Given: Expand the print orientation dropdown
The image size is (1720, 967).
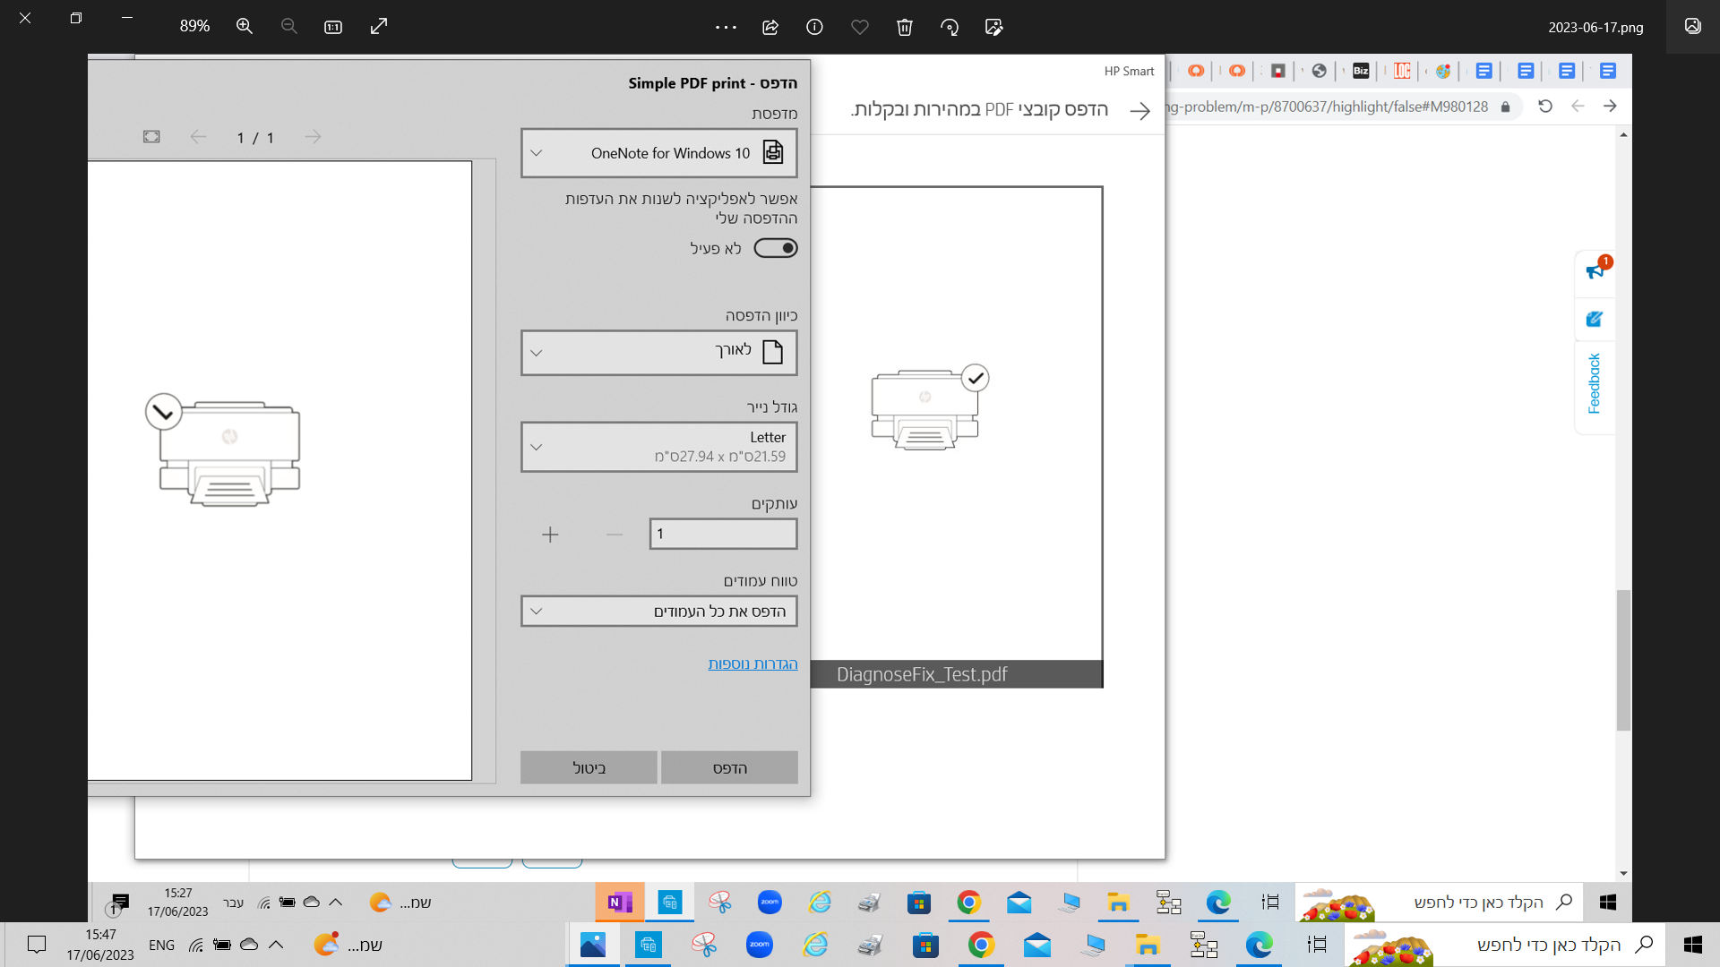Looking at the screenshot, I should (659, 353).
